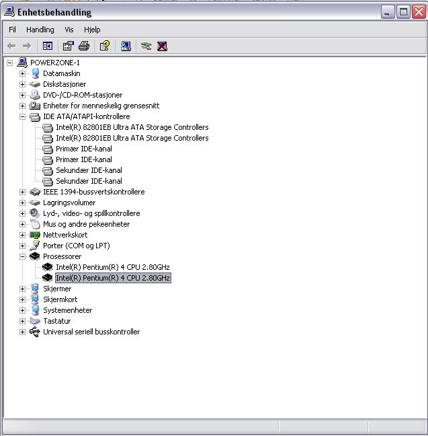Maximize the Enhetsbehandling window
This screenshot has width=428, height=436.
click(x=403, y=12)
